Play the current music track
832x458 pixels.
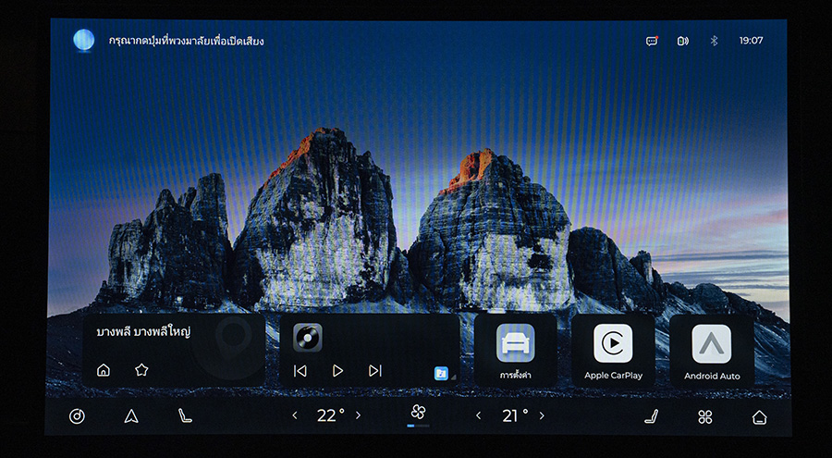pos(337,370)
